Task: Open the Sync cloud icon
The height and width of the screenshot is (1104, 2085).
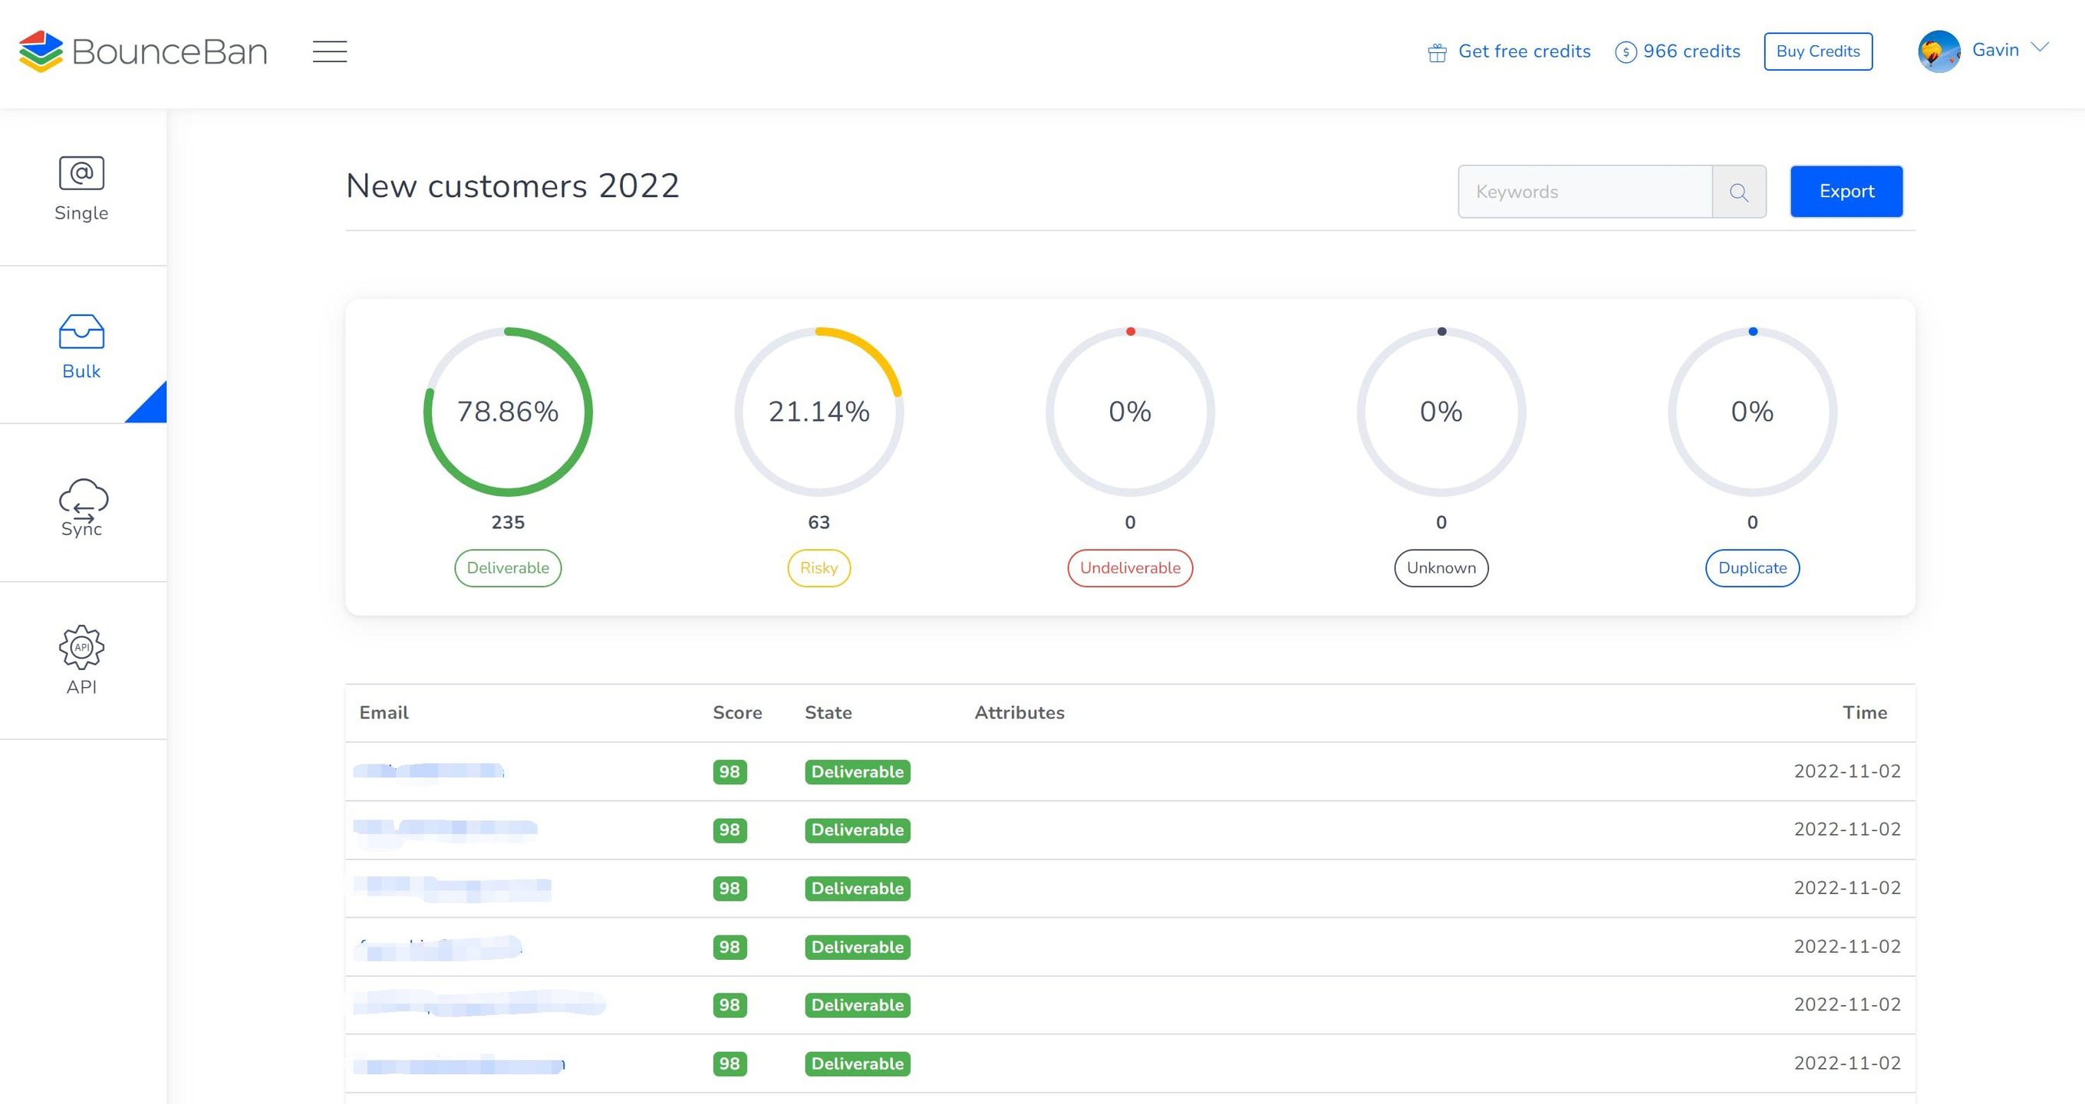Action: pos(83,498)
